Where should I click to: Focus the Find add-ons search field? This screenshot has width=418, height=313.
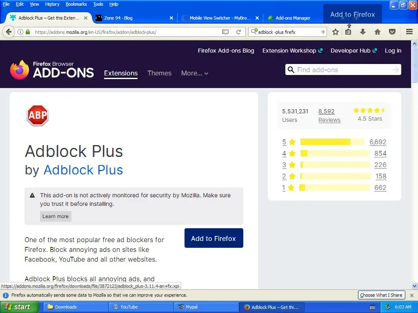click(343, 70)
